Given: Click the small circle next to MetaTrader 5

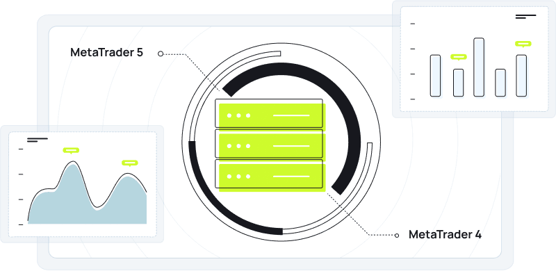Looking at the screenshot, I should (x=161, y=54).
